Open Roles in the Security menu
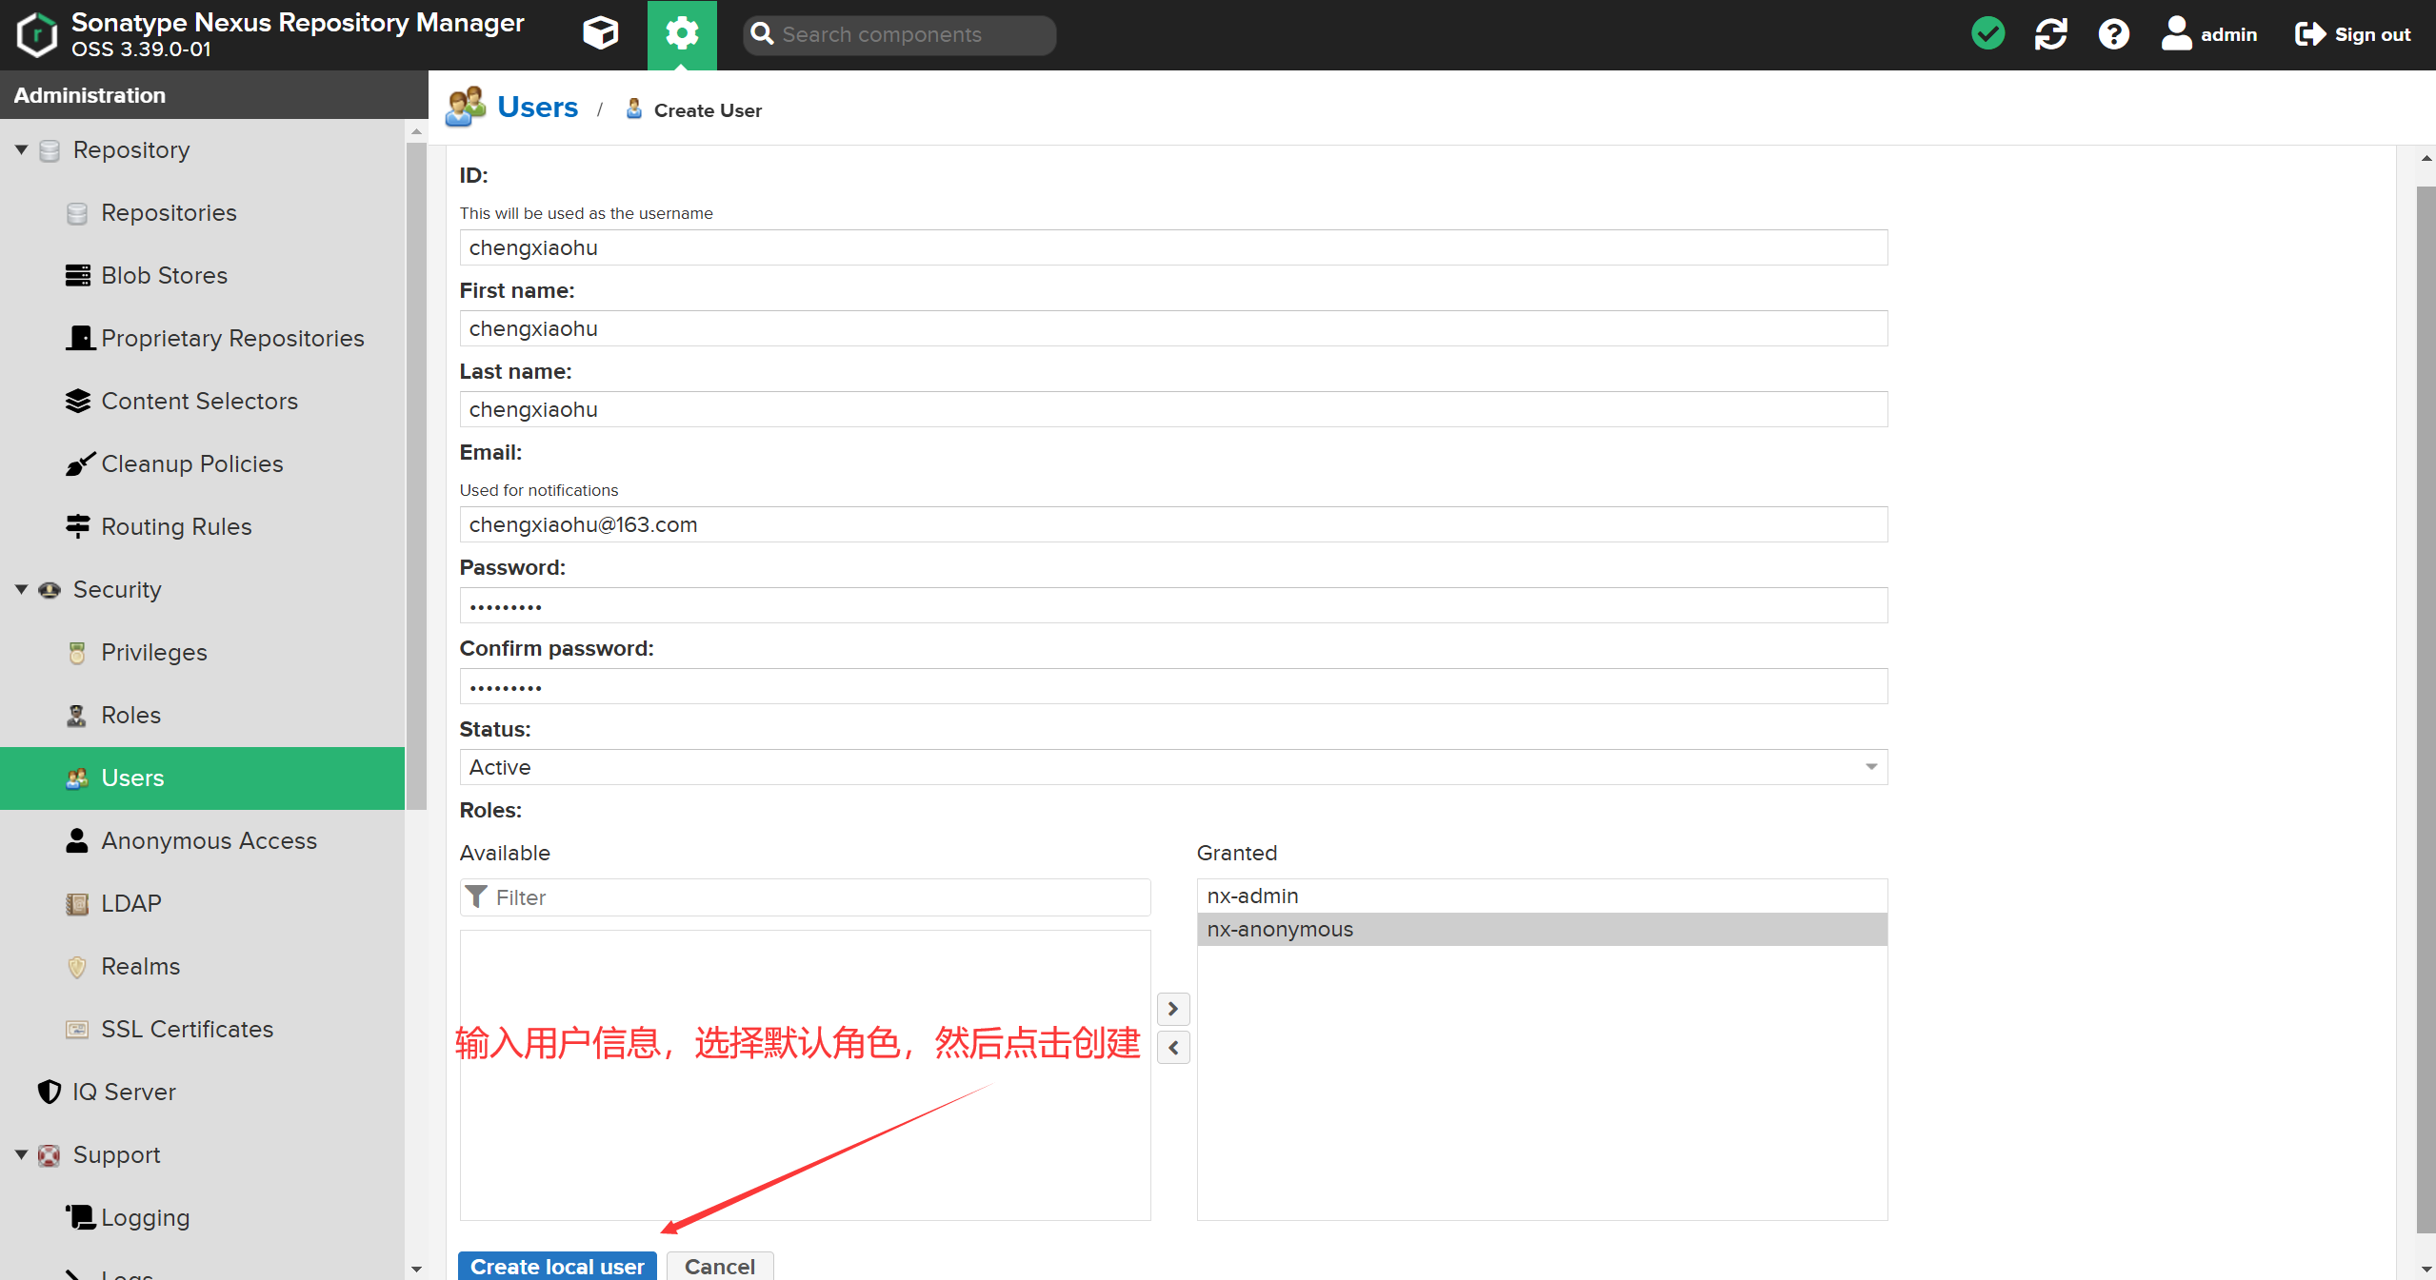 click(130, 716)
